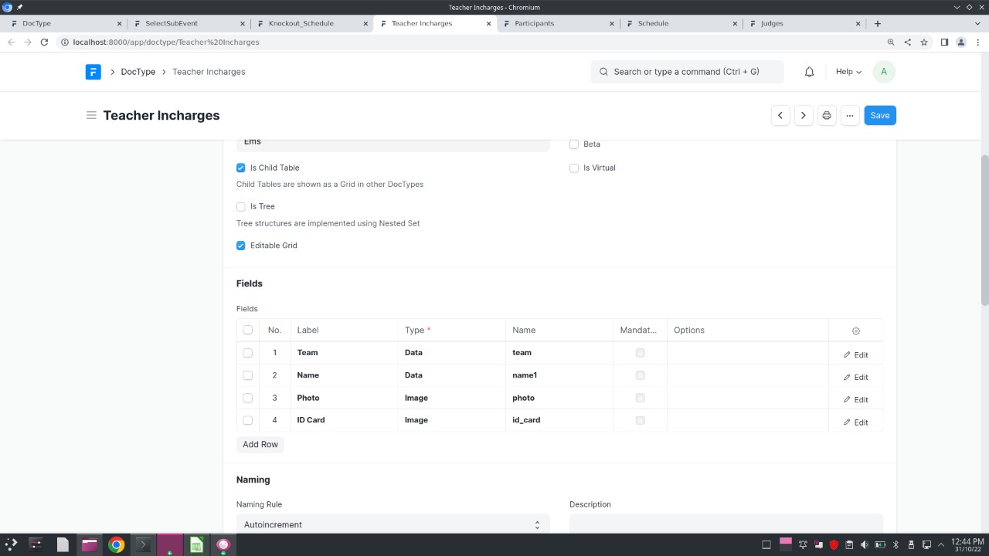
Task: Select the Photo field row checkbox
Action: click(x=247, y=398)
